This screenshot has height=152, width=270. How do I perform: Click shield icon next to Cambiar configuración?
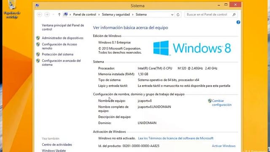(210, 101)
